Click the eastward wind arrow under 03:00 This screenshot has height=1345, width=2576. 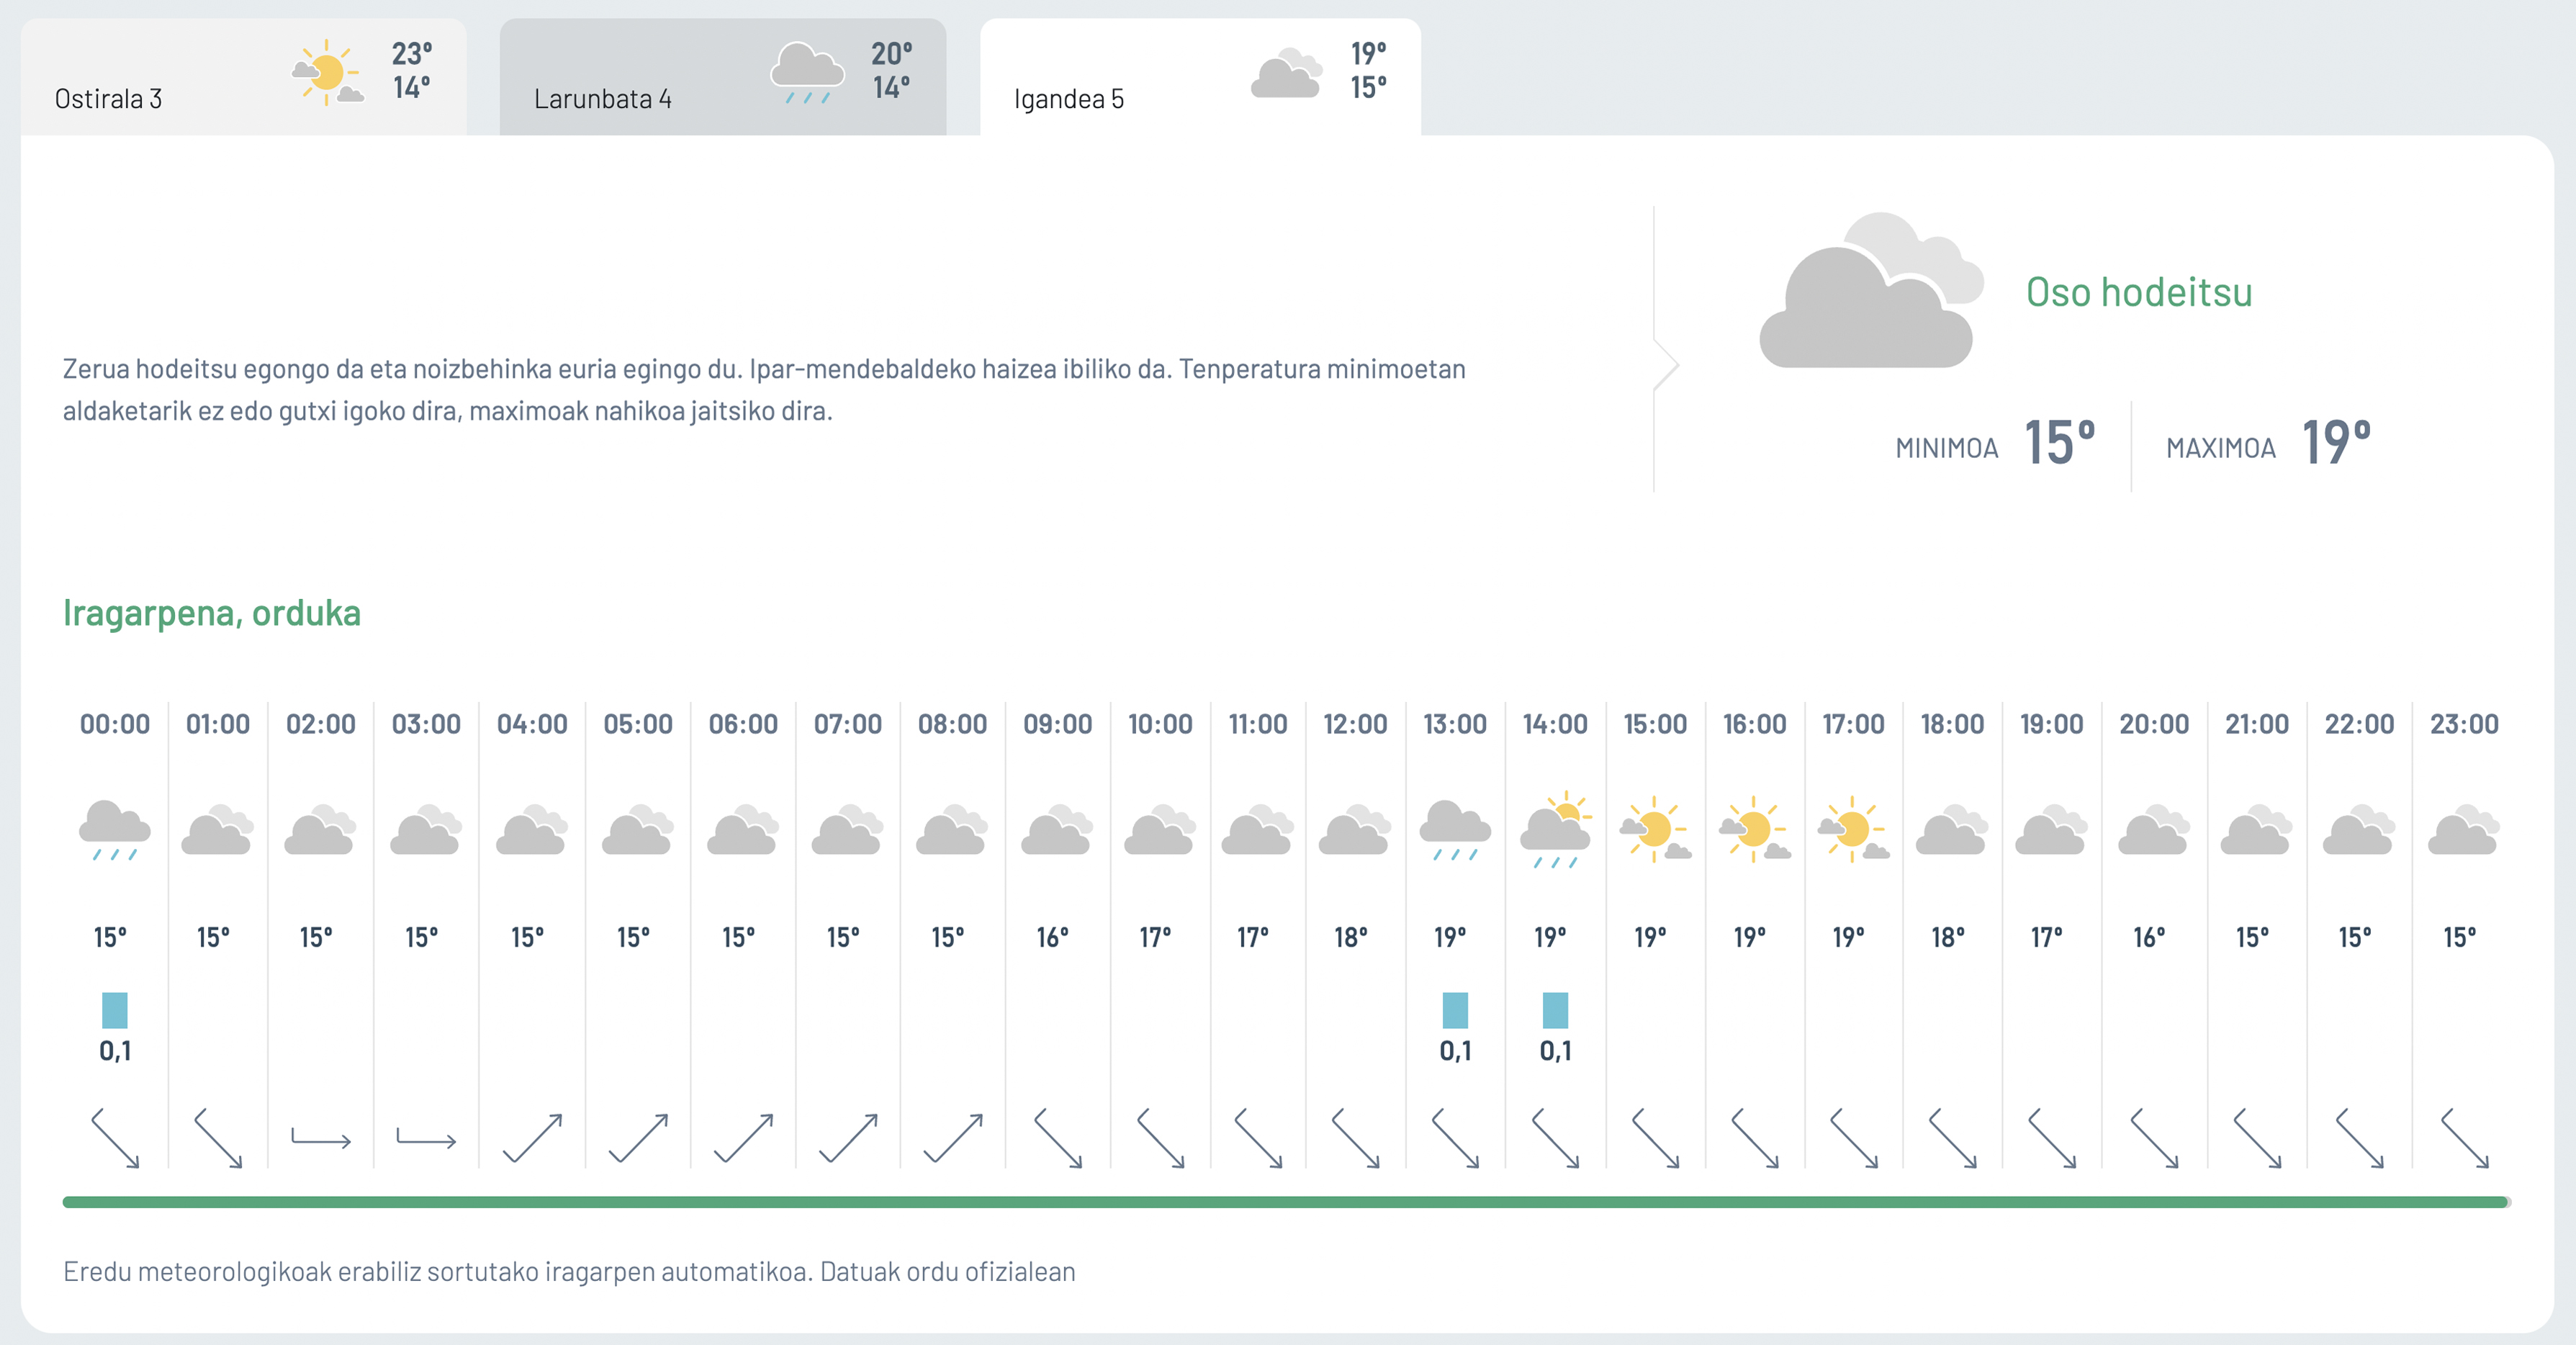click(x=426, y=1138)
